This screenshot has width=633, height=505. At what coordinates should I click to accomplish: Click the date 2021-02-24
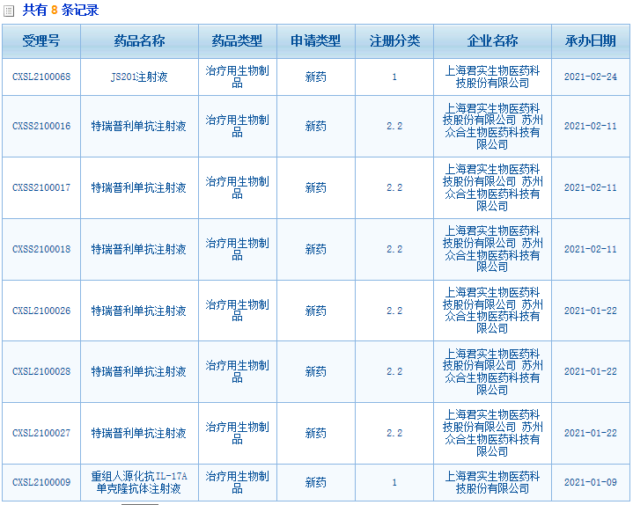[x=591, y=77]
